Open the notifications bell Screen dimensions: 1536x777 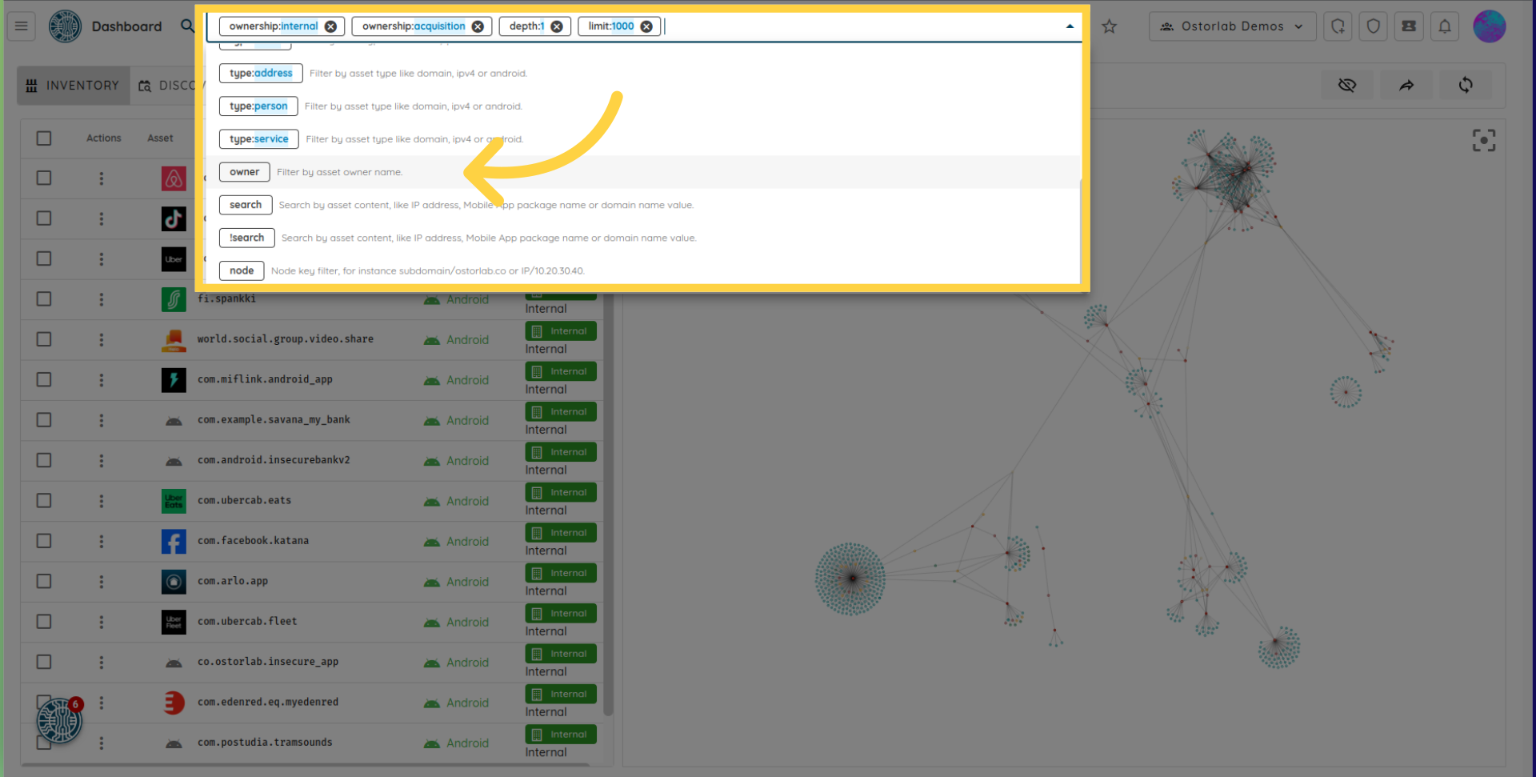click(1444, 26)
